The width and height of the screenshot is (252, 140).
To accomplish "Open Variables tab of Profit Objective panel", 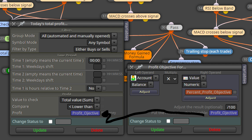I will (244, 74).
